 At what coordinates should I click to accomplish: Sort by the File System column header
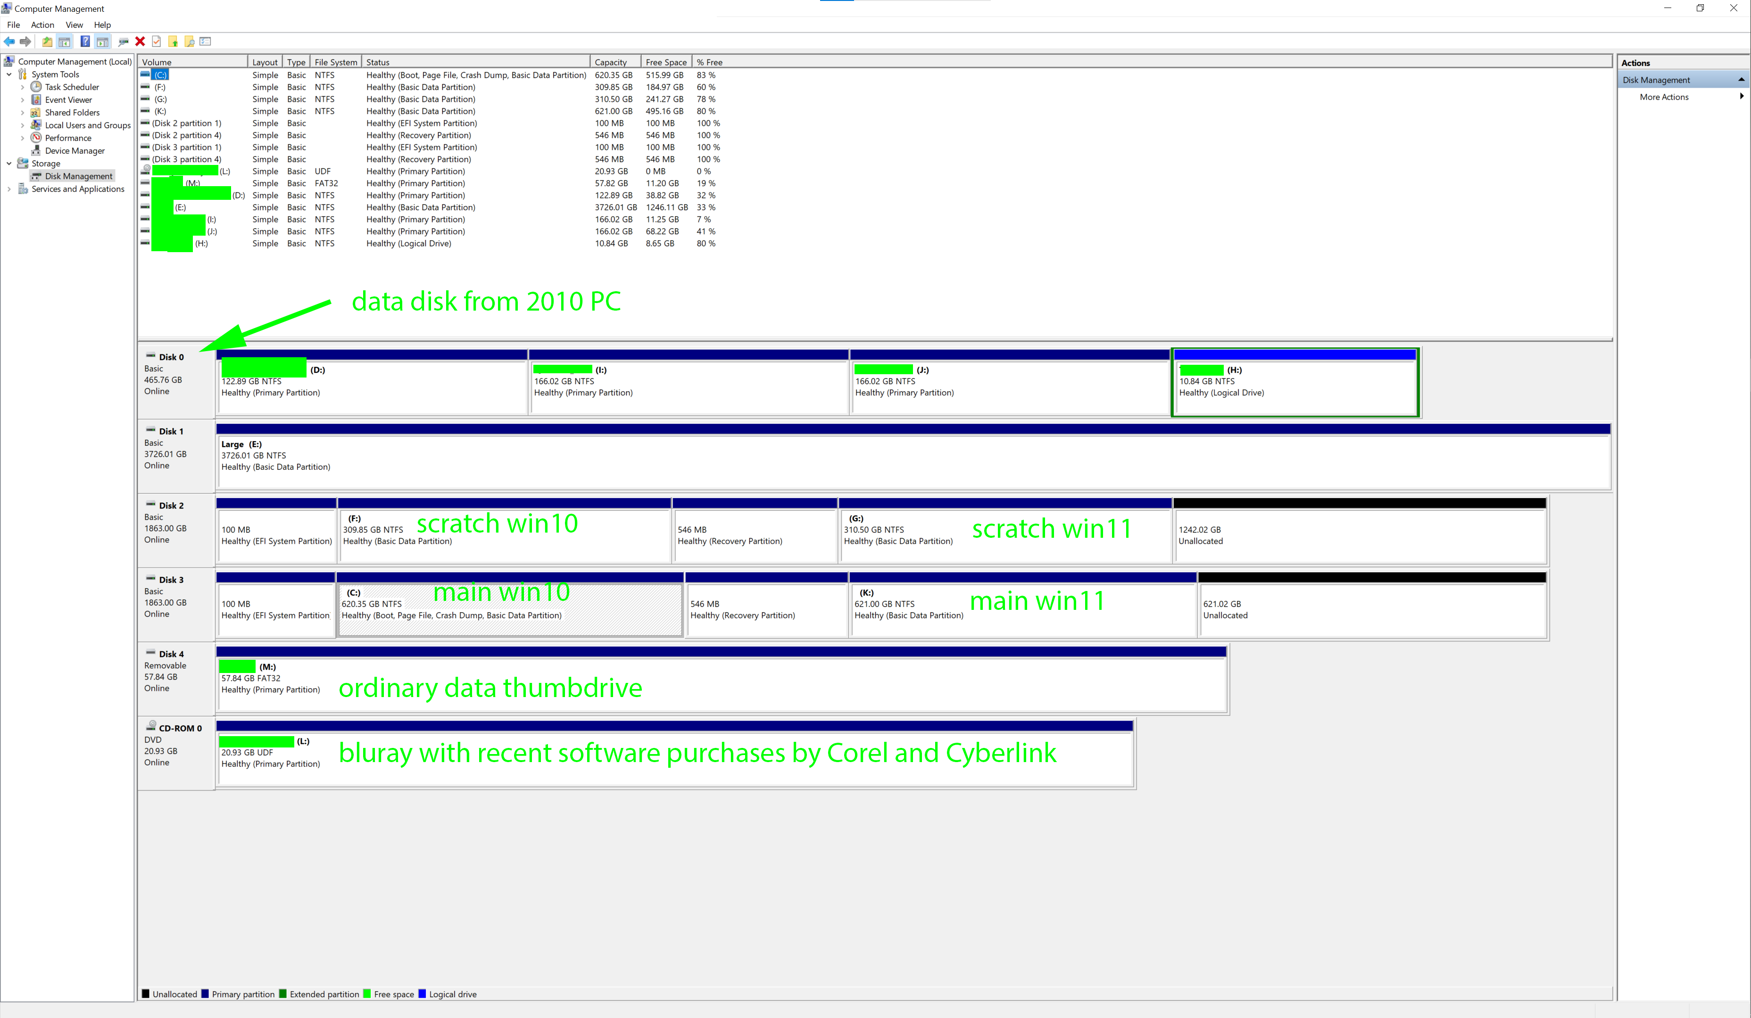point(336,63)
